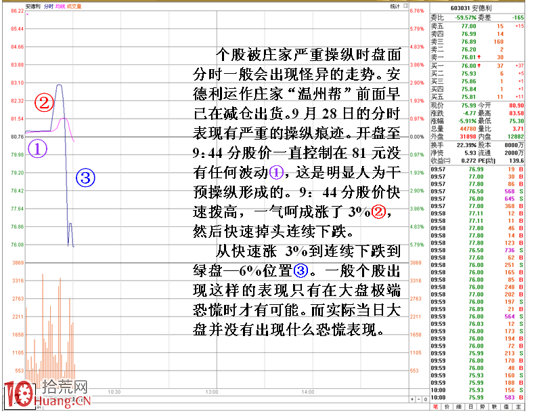This screenshot has width=534, height=414.
Task: Click the 换手 value 22.39%
Action: pyautogui.click(x=466, y=145)
